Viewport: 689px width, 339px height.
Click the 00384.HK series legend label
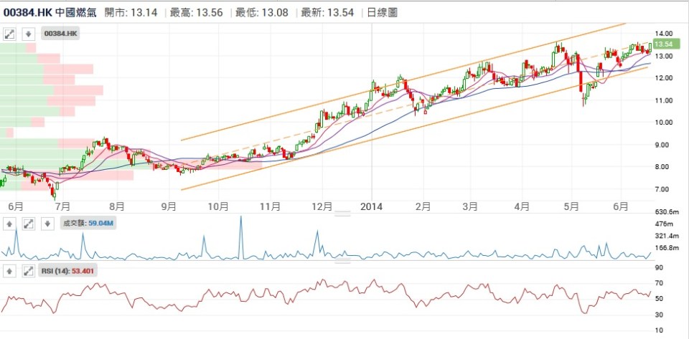pyautogui.click(x=61, y=34)
